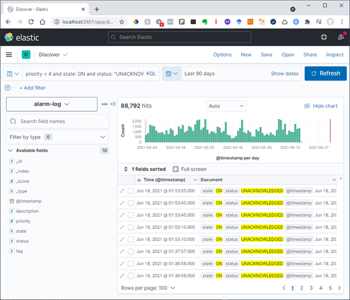Viewport: 350px width, 300px height.
Task: Open the Auto interval dropdown
Action: click(x=226, y=106)
